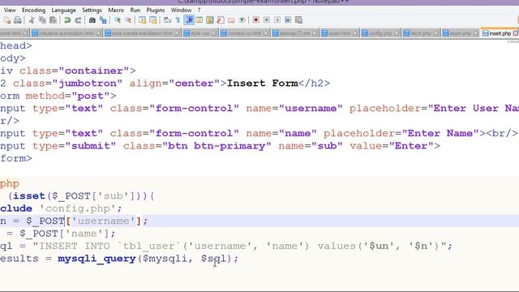This screenshot has width=519, height=292.
Task: Copy selection with toolbar Copy icon
Action: [42, 20]
